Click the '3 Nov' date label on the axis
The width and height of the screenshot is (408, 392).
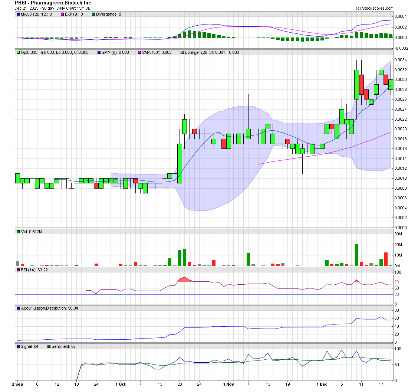tap(228, 384)
